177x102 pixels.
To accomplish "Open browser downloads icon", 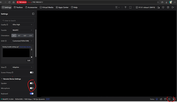I will click(166, 2).
